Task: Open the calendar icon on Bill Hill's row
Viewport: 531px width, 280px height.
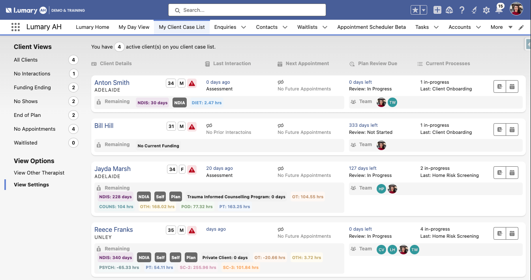Action: (512, 129)
